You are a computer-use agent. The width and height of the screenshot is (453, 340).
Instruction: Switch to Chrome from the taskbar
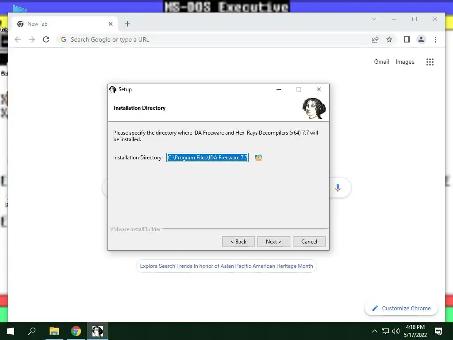click(x=76, y=331)
